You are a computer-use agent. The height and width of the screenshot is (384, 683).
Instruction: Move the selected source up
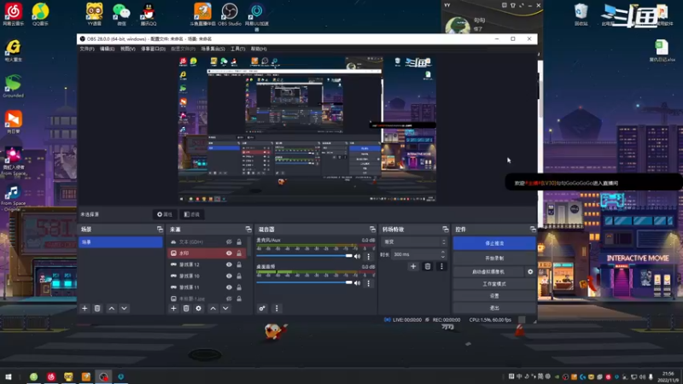click(x=213, y=308)
